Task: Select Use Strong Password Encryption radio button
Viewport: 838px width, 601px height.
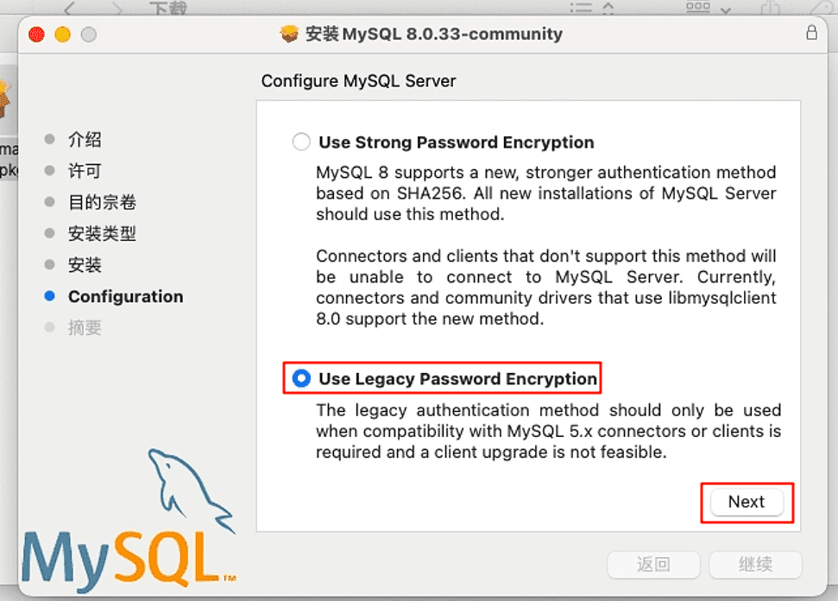Action: tap(301, 142)
